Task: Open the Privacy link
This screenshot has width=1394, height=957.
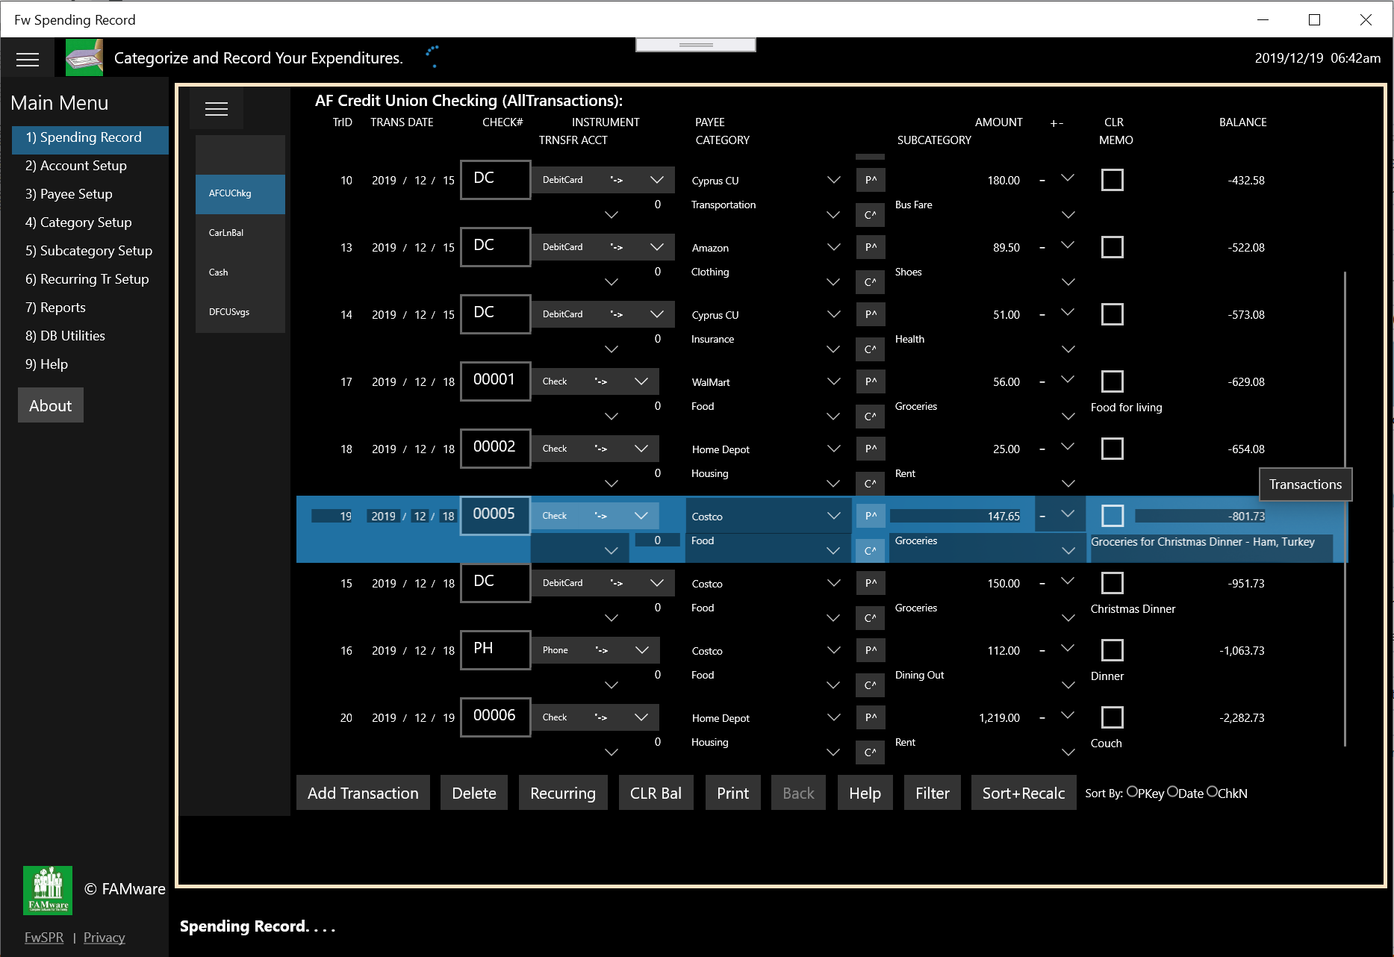Action: (105, 938)
